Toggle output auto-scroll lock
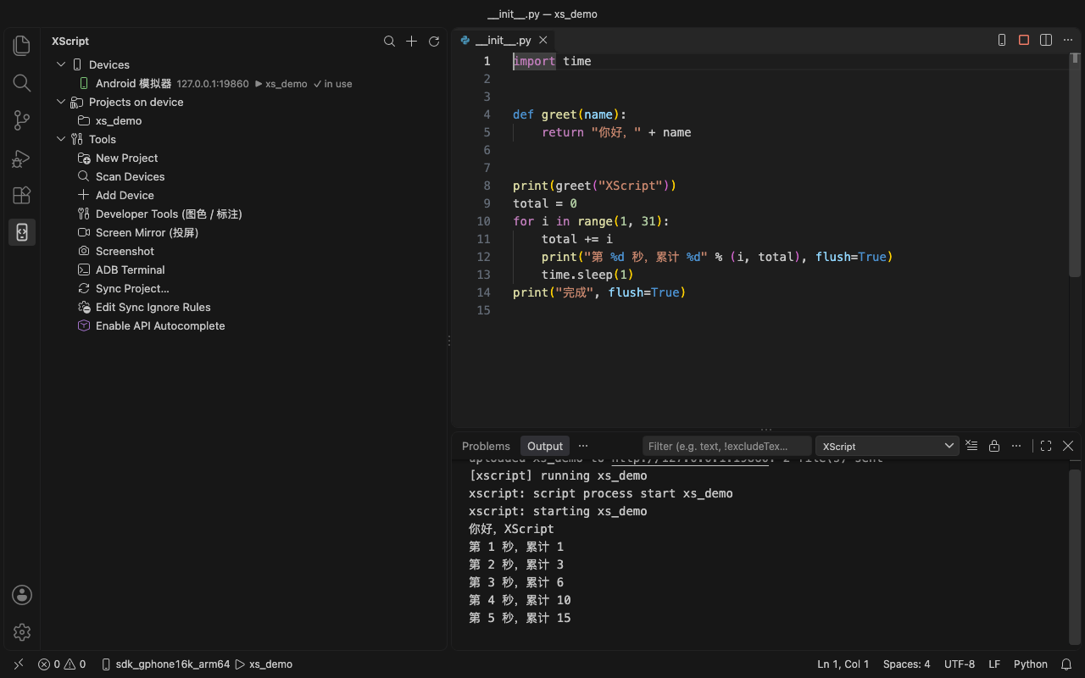The height and width of the screenshot is (678, 1085). click(x=994, y=446)
